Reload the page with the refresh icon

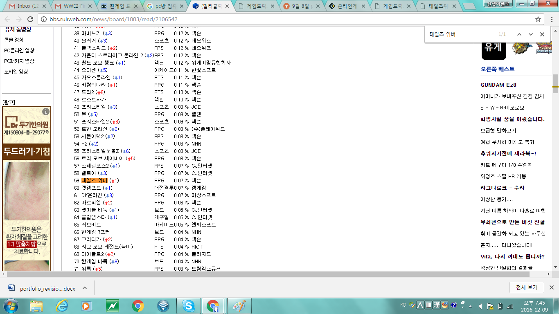point(30,19)
